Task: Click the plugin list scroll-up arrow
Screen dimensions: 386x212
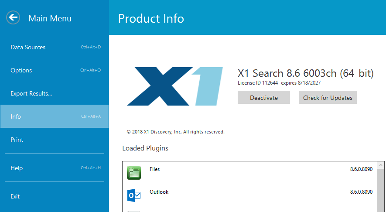Action: click(380, 166)
